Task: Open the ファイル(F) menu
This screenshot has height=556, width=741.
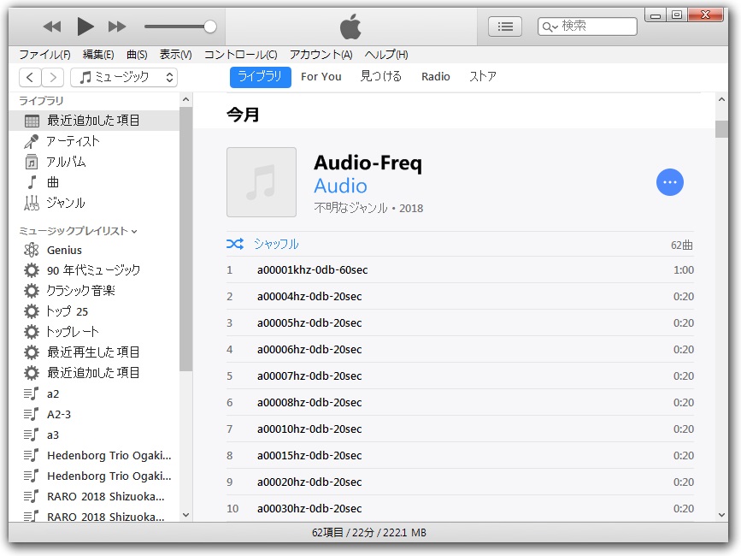Action: pos(45,55)
